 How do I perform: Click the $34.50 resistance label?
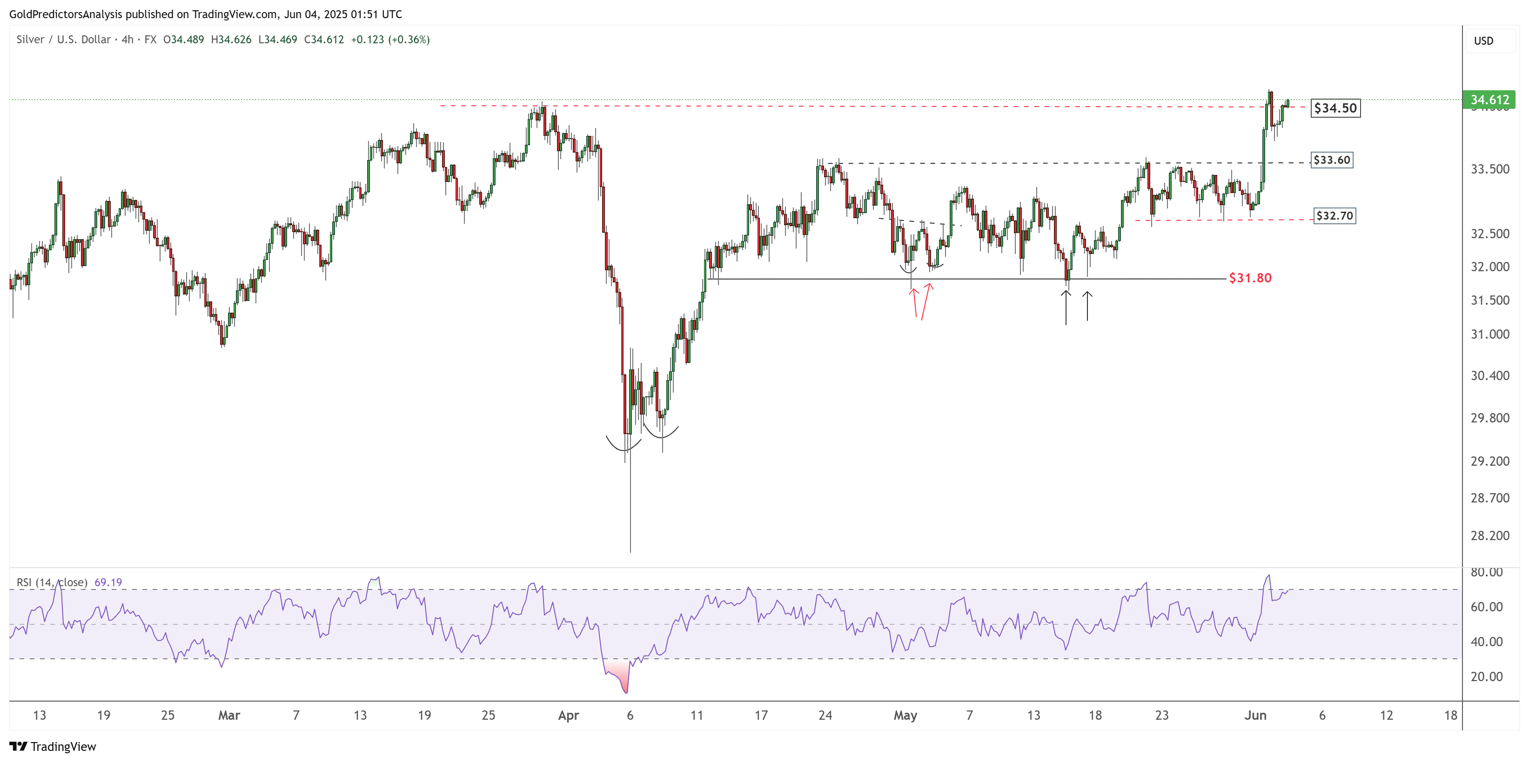1335,108
